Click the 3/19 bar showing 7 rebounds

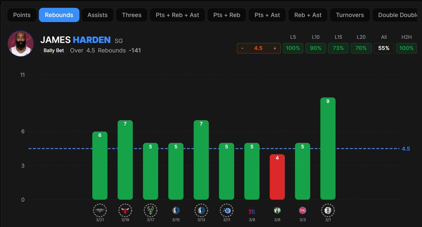point(125,160)
